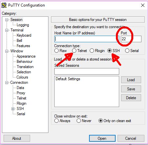Click the Host Name input field

coord(87,39)
